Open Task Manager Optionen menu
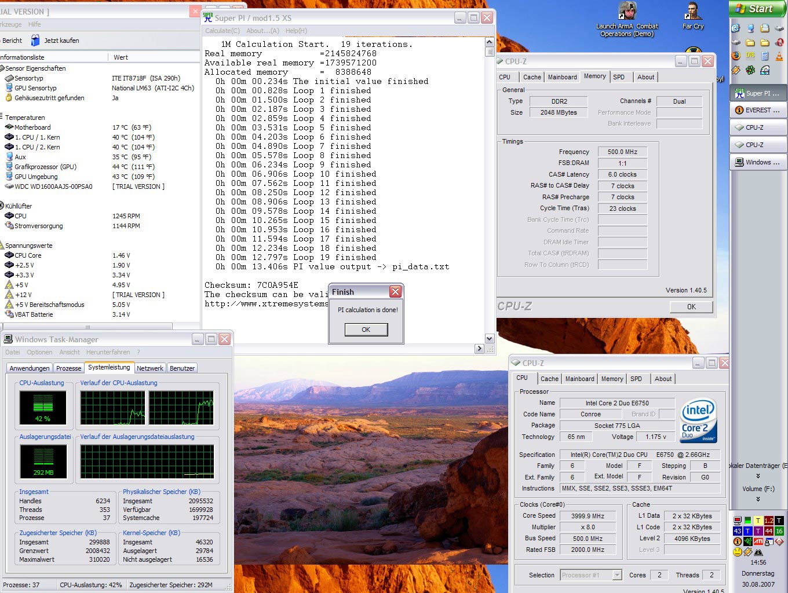The image size is (788, 593). pos(39,352)
